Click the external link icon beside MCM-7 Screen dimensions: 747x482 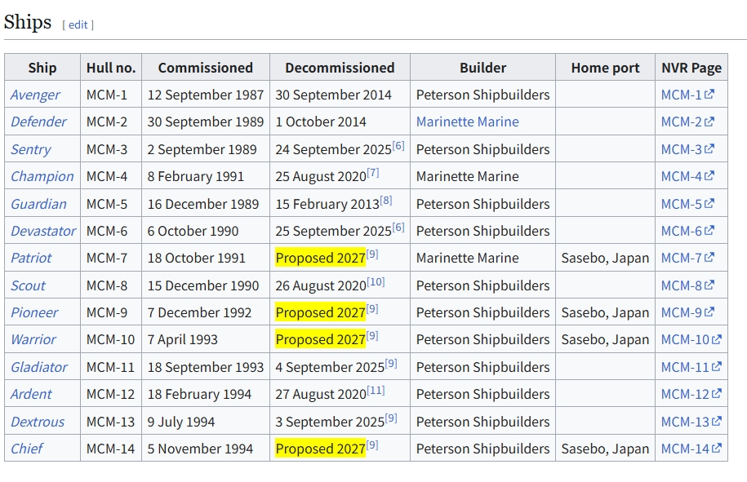click(709, 258)
